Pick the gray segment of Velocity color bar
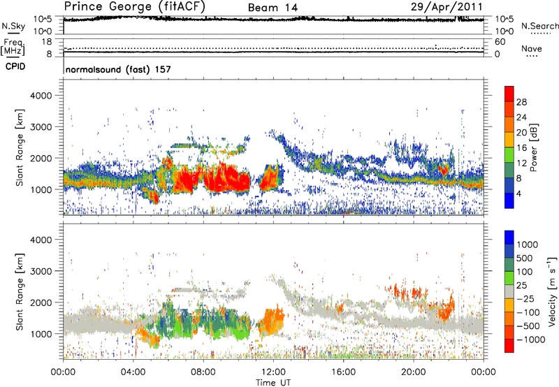This screenshot has height=387, width=559. point(509,291)
